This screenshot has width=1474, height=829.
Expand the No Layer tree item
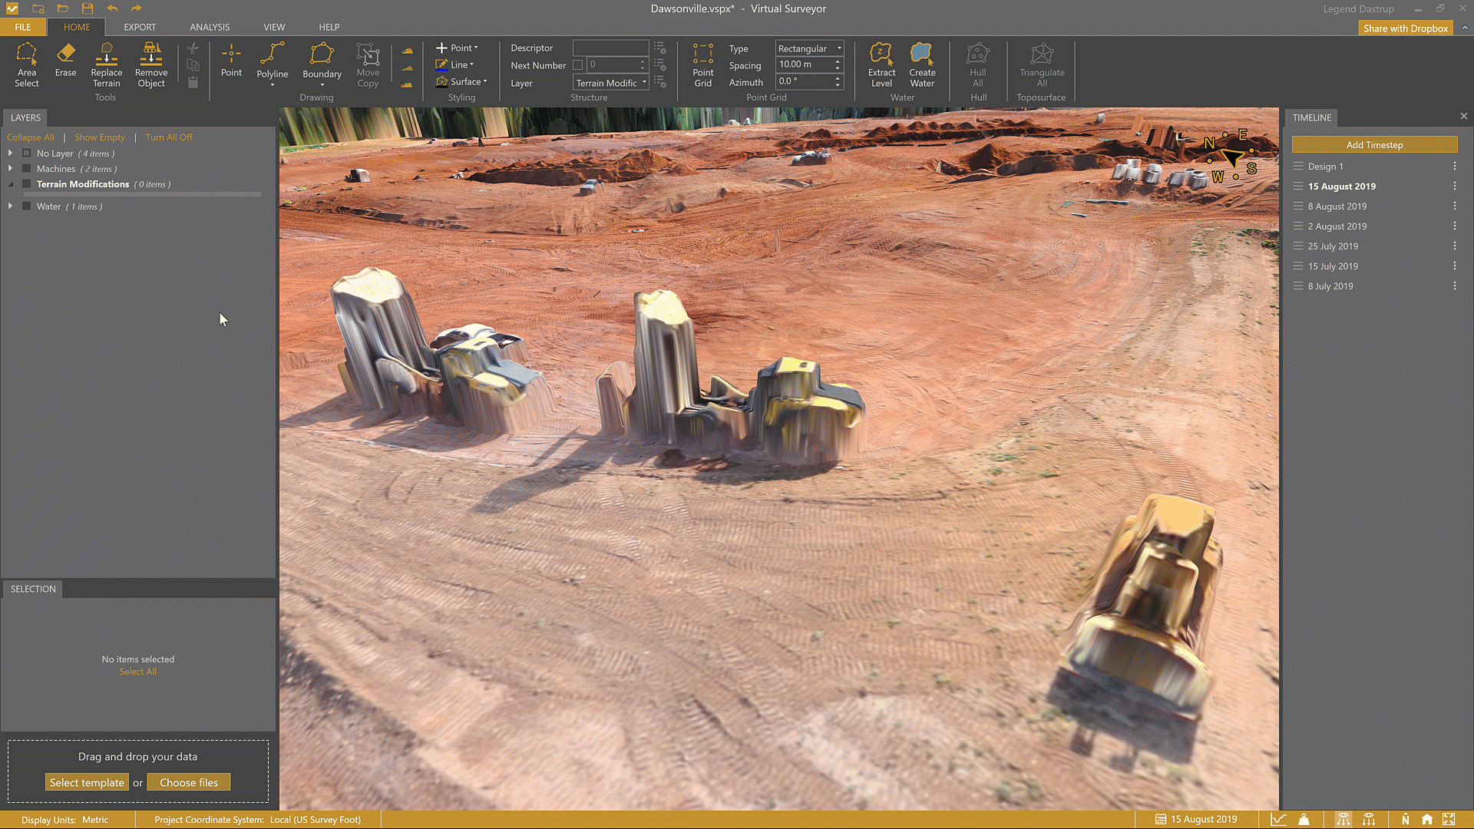(x=10, y=154)
